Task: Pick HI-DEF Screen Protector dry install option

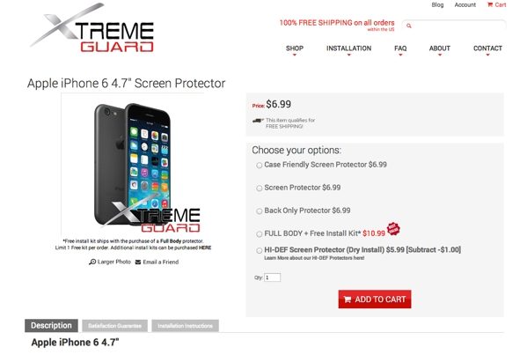Action: pos(260,250)
